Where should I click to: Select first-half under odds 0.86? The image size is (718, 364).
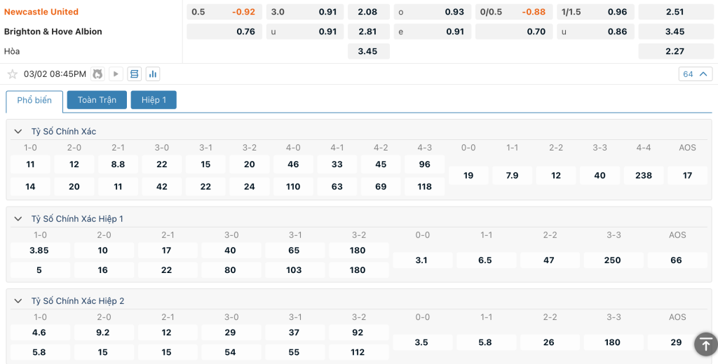pos(596,31)
